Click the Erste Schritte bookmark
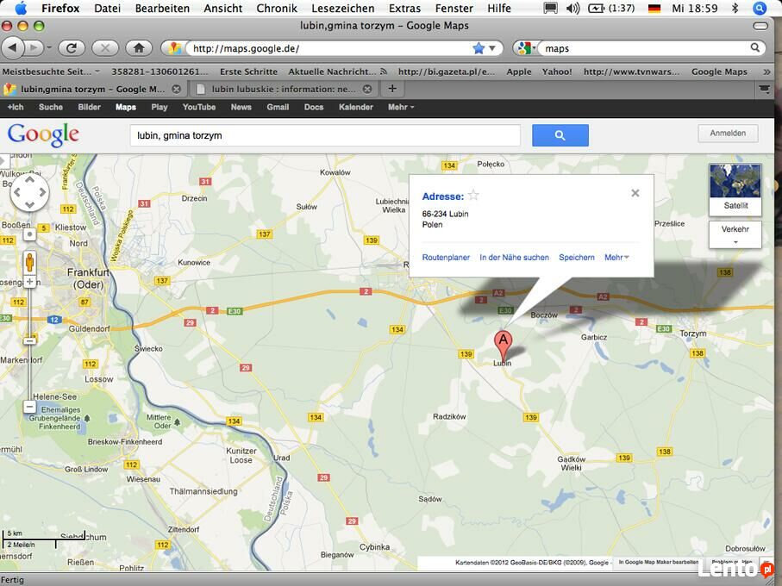The height and width of the screenshot is (586, 782). [x=248, y=72]
